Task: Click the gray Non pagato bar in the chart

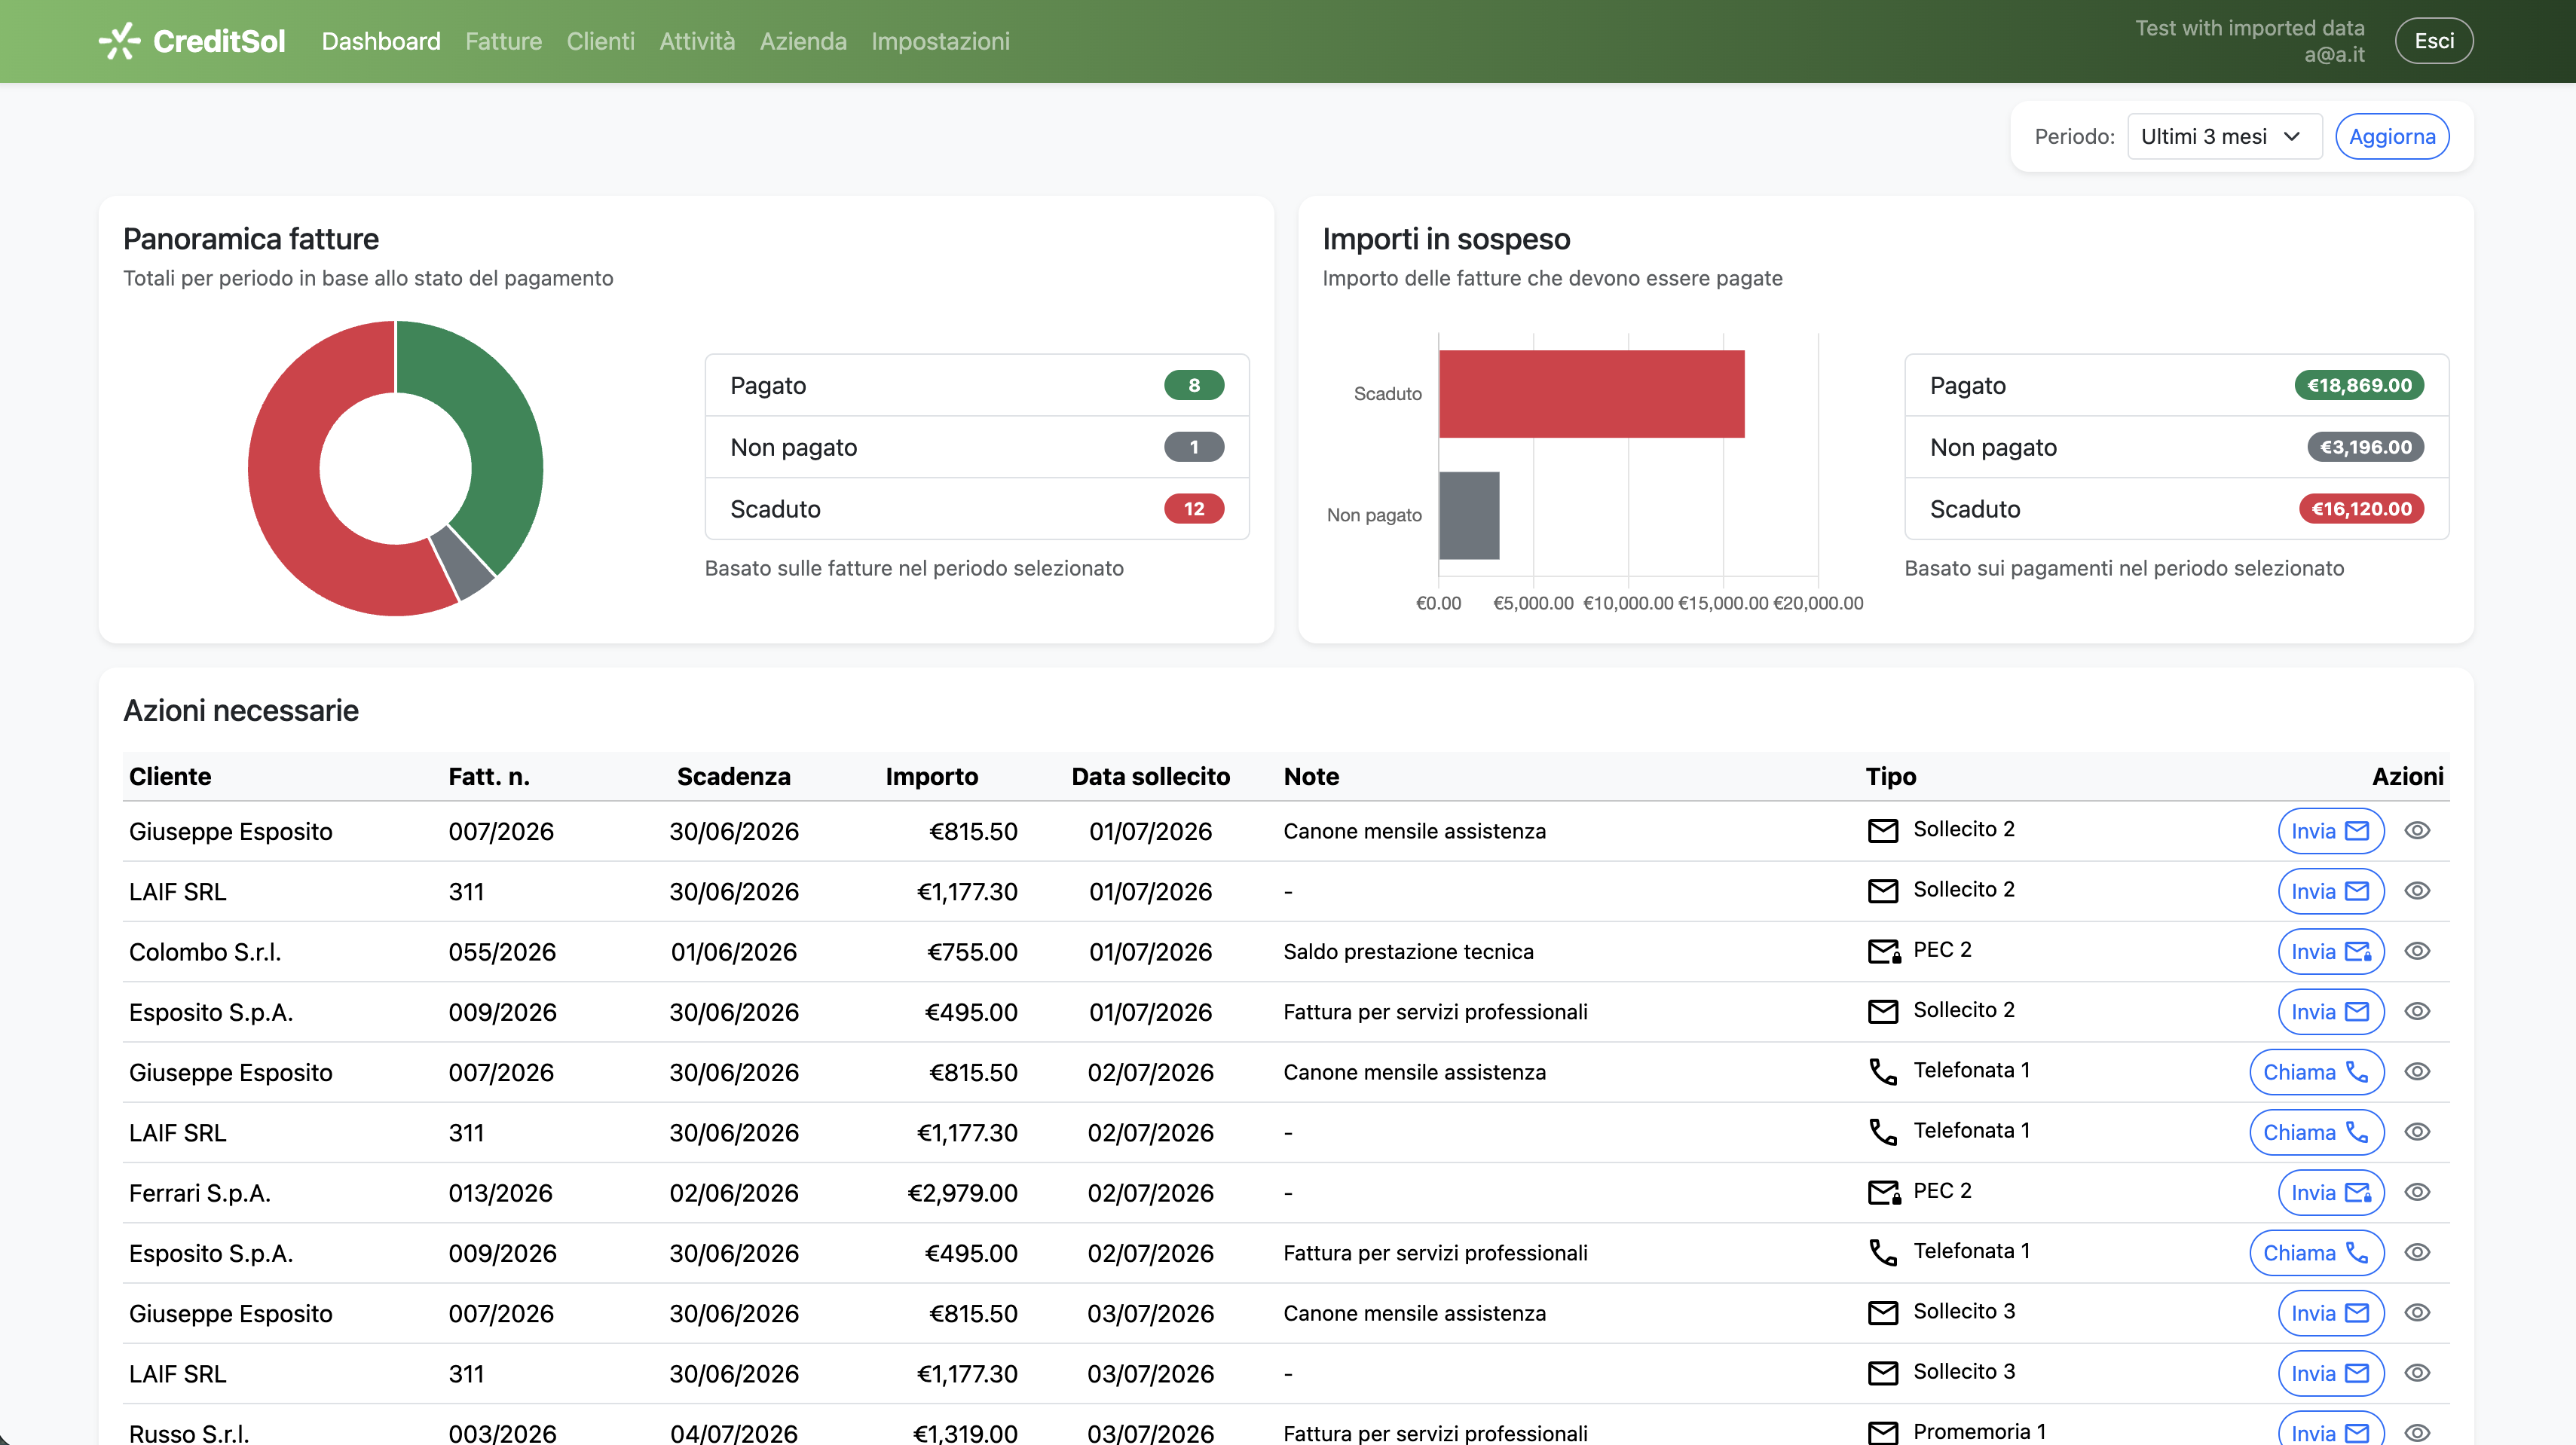Action: 1469,515
